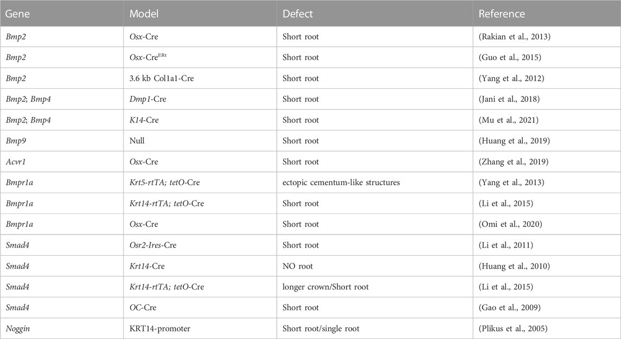
Task: Select the Noggin gene cell
Action: [17, 329]
